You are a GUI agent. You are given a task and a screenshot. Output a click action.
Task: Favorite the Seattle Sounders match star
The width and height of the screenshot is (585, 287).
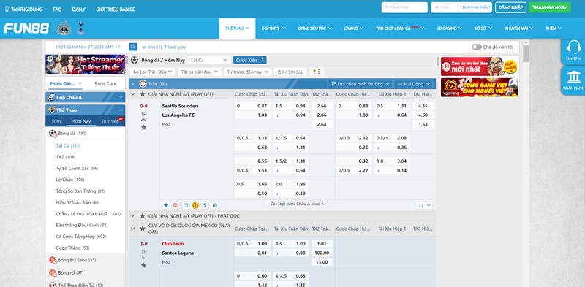[143, 128]
